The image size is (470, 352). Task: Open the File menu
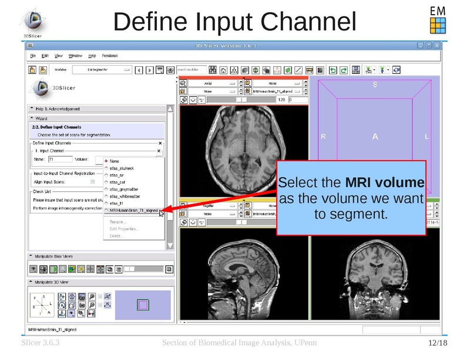click(x=33, y=56)
